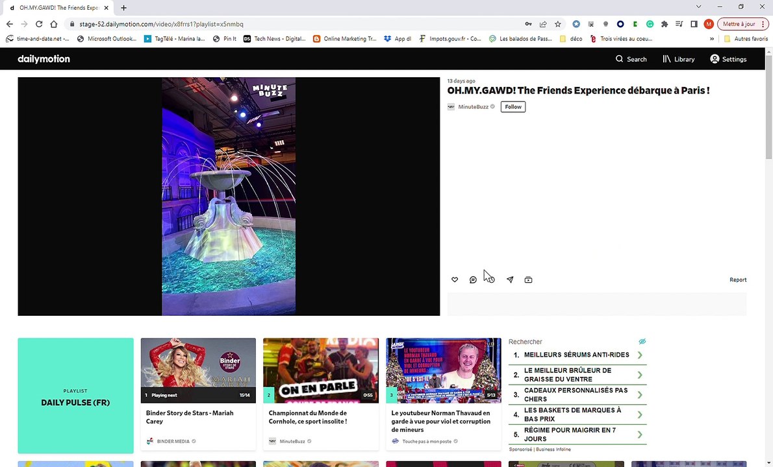Add video to Watch Later clock icon
Viewport: 773px width, 467px height.
pyautogui.click(x=491, y=280)
